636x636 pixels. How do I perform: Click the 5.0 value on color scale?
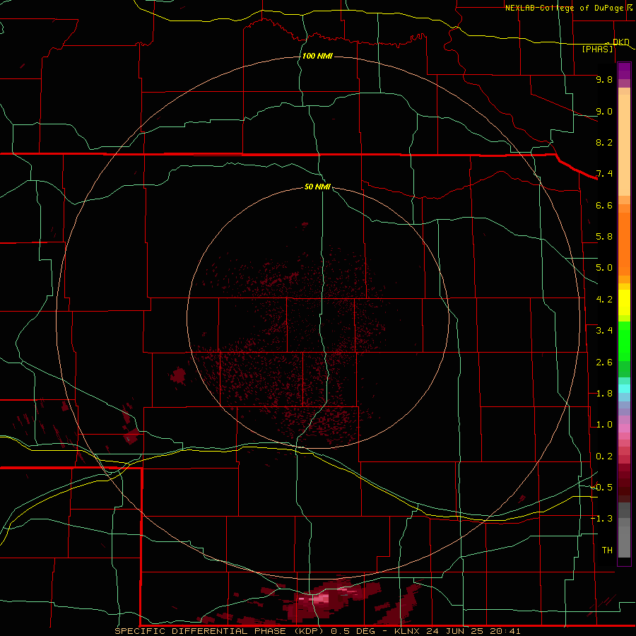point(604,268)
